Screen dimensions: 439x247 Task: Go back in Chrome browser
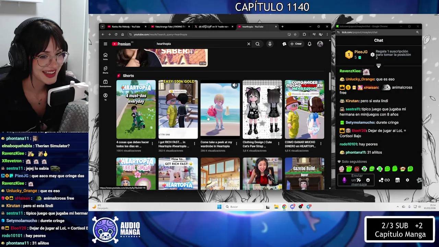103,34
